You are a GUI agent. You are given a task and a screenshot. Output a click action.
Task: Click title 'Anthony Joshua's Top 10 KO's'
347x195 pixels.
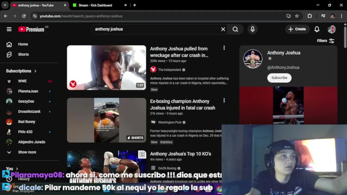click(x=181, y=154)
